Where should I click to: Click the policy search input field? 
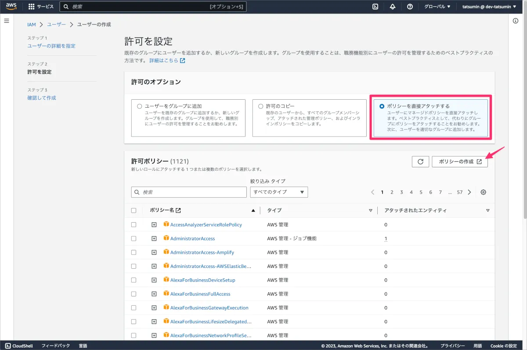(x=189, y=192)
